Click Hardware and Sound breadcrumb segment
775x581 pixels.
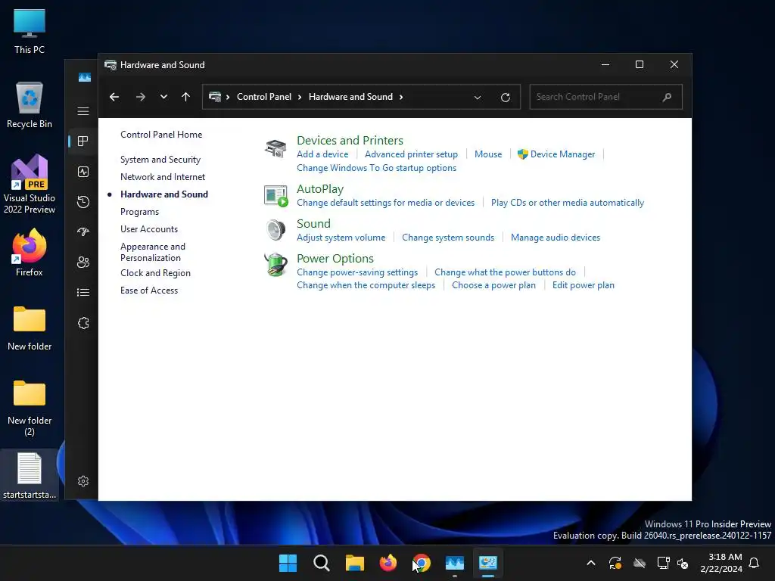(x=350, y=97)
